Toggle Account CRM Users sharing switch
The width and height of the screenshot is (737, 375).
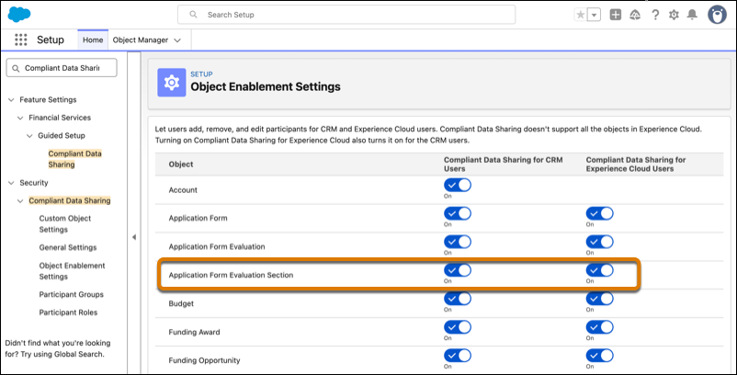click(458, 185)
